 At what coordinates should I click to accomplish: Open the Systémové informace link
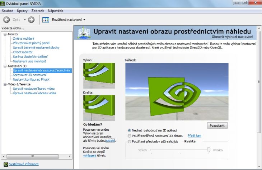tap(24, 164)
